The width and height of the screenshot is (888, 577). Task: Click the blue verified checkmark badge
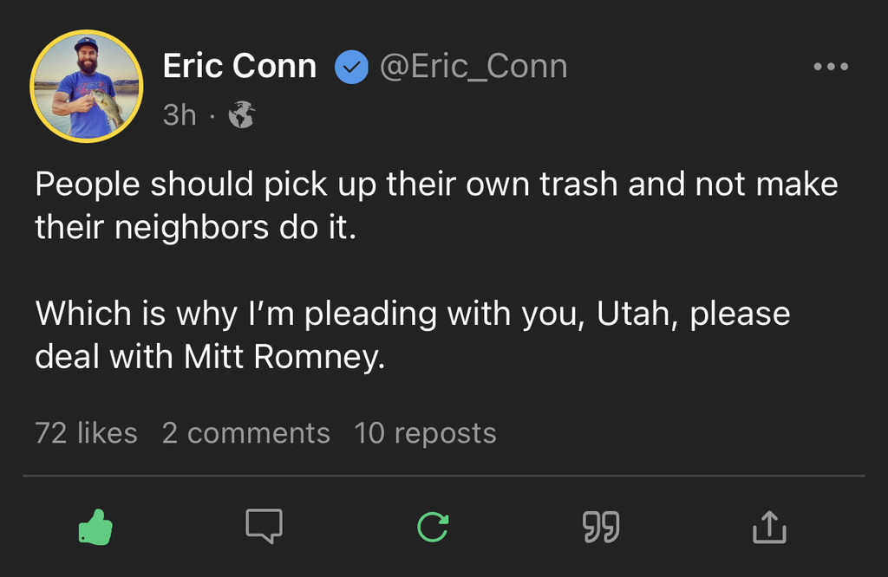[x=351, y=68]
